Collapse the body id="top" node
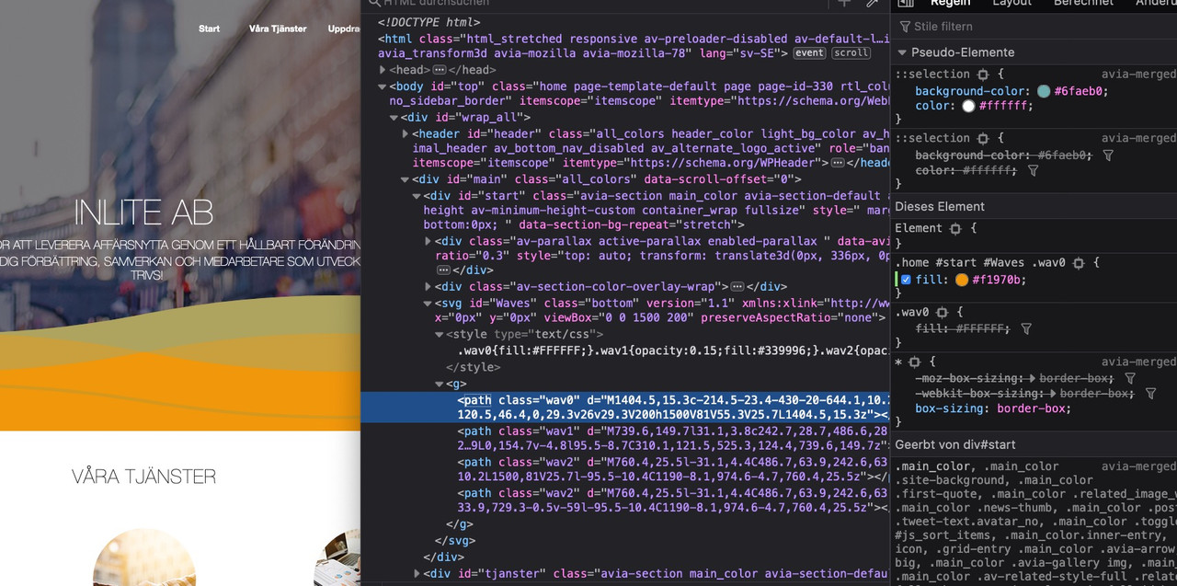This screenshot has height=586, width=1177. tap(383, 86)
